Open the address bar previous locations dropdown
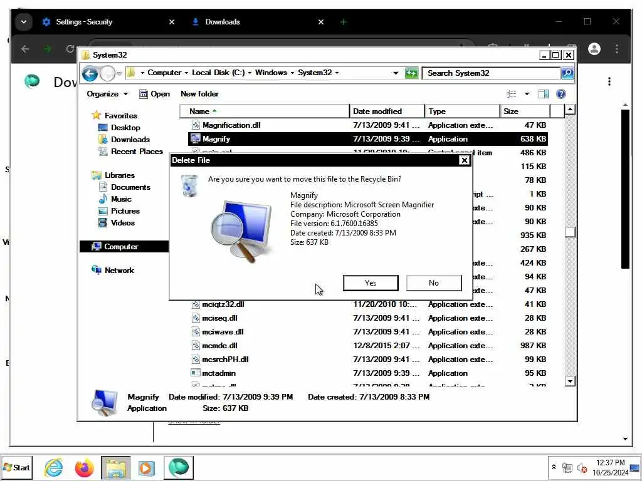 [396, 73]
